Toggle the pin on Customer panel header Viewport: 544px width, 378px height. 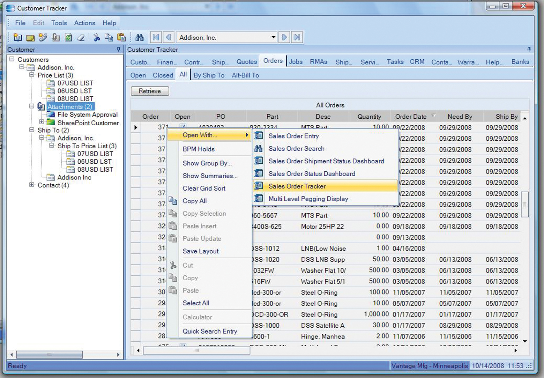119,50
